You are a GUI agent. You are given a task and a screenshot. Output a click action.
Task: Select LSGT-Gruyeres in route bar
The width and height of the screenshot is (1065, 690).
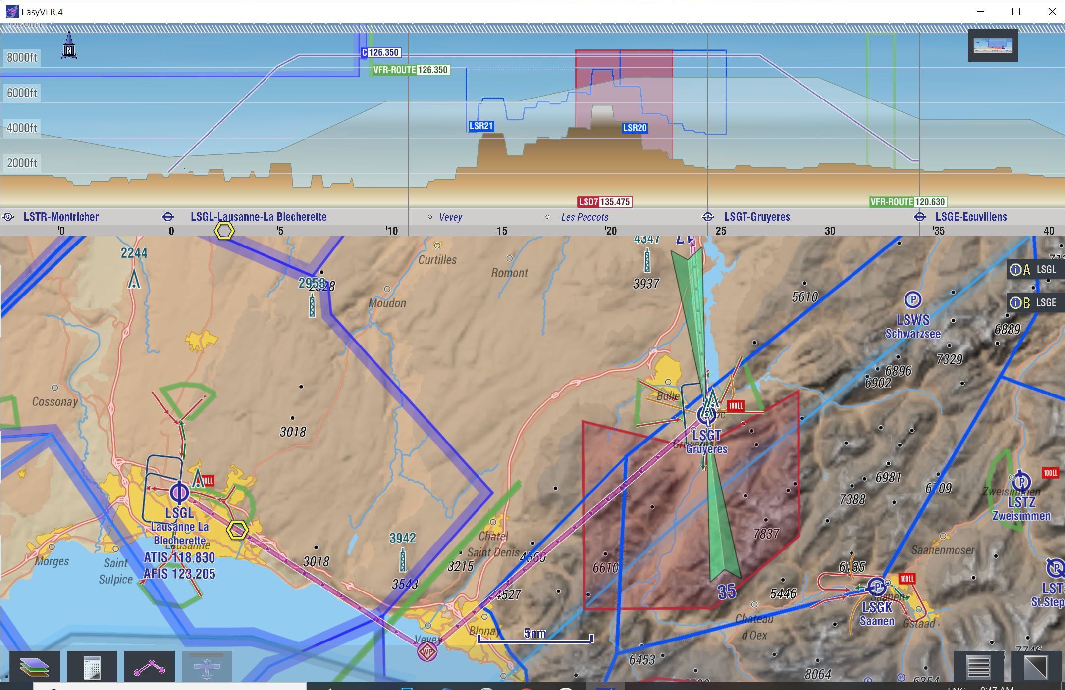pos(756,217)
